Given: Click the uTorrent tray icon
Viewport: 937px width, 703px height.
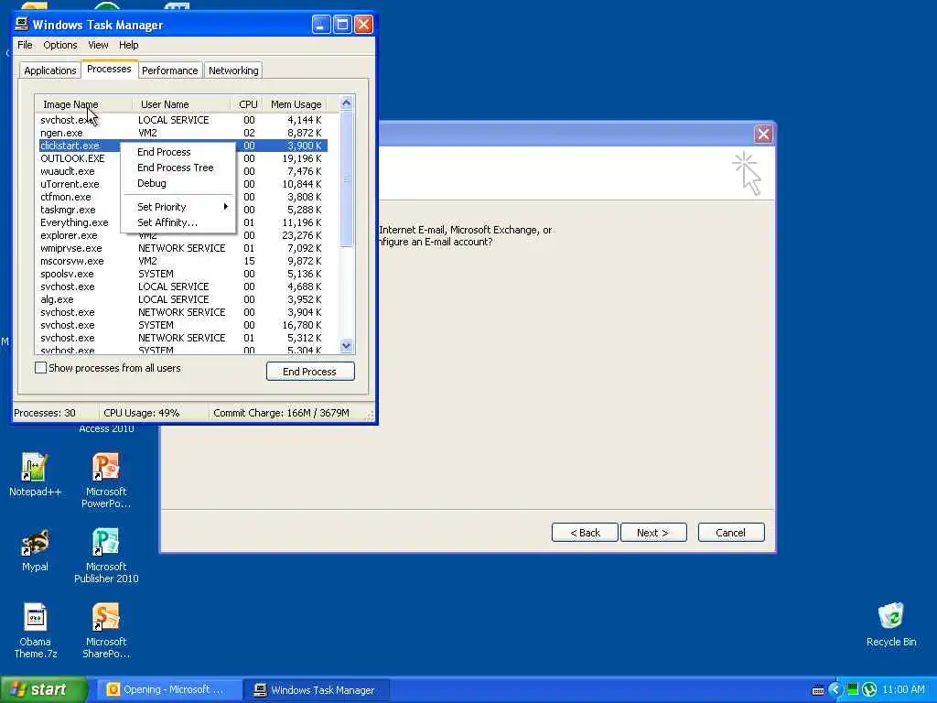Looking at the screenshot, I should point(869,689).
